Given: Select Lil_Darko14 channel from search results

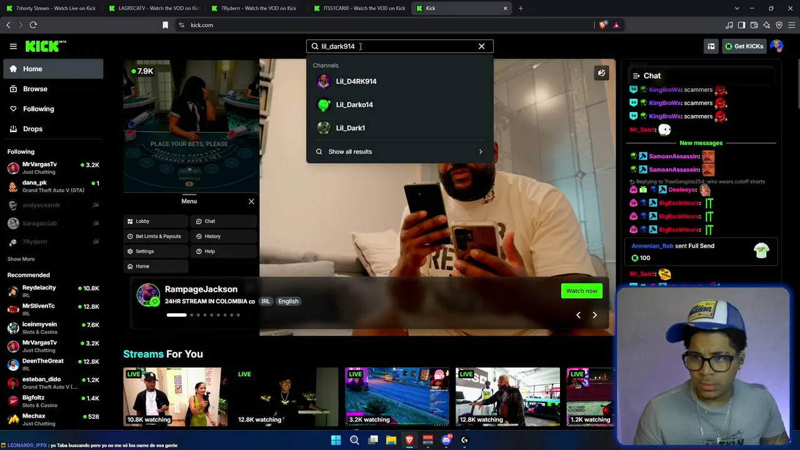Looking at the screenshot, I should (399, 104).
